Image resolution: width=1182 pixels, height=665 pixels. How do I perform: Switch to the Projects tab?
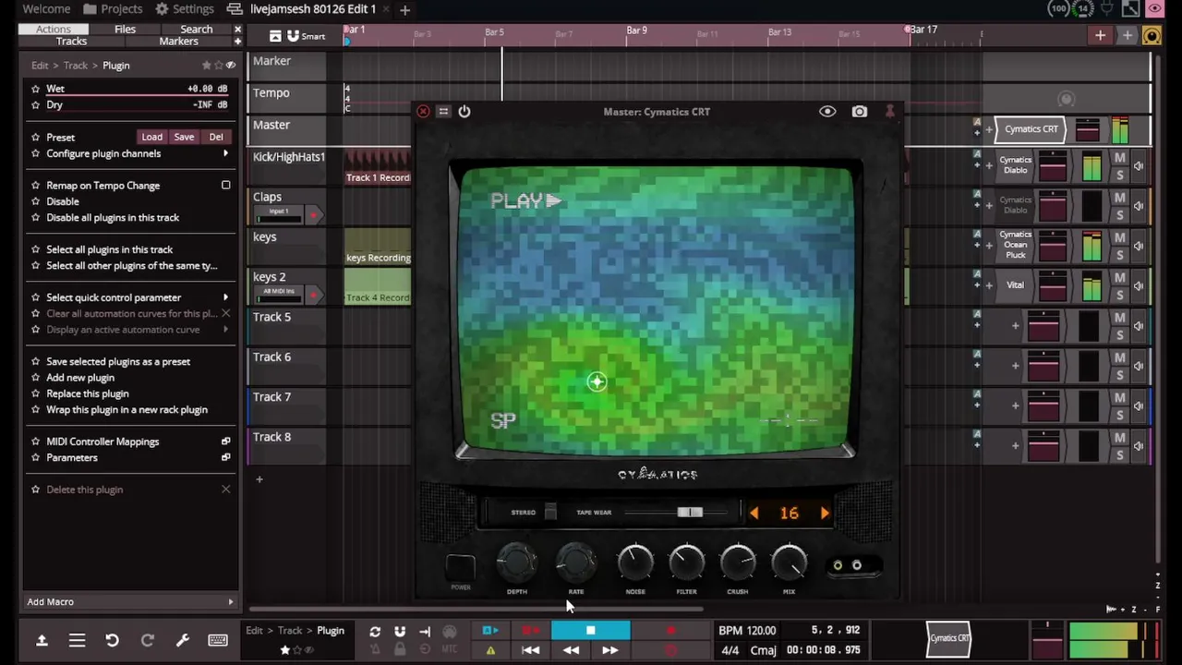[x=113, y=9]
